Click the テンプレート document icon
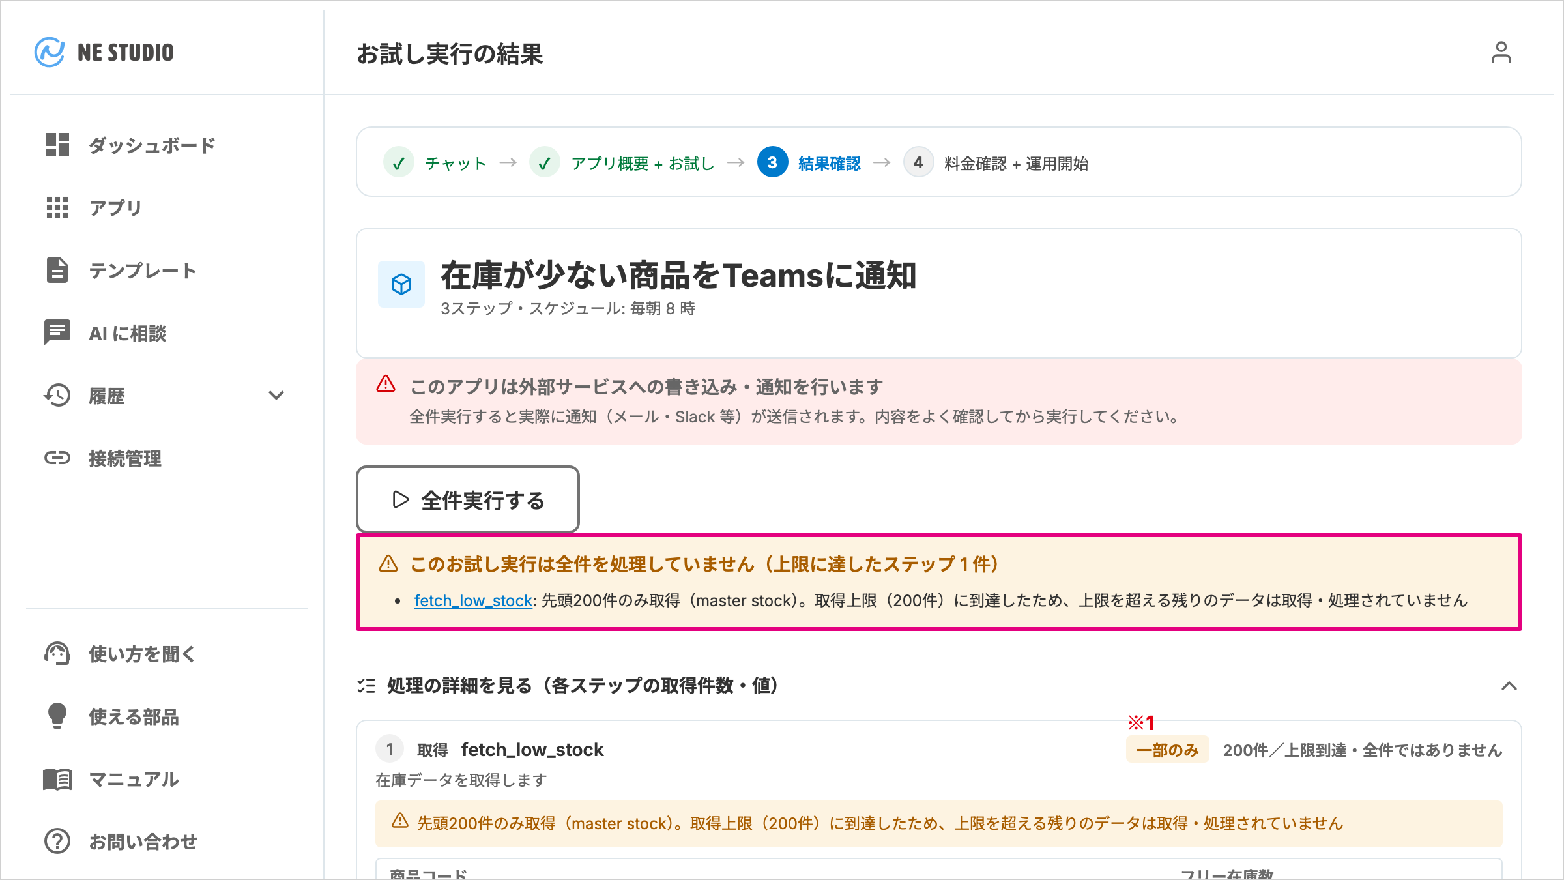 click(x=57, y=270)
